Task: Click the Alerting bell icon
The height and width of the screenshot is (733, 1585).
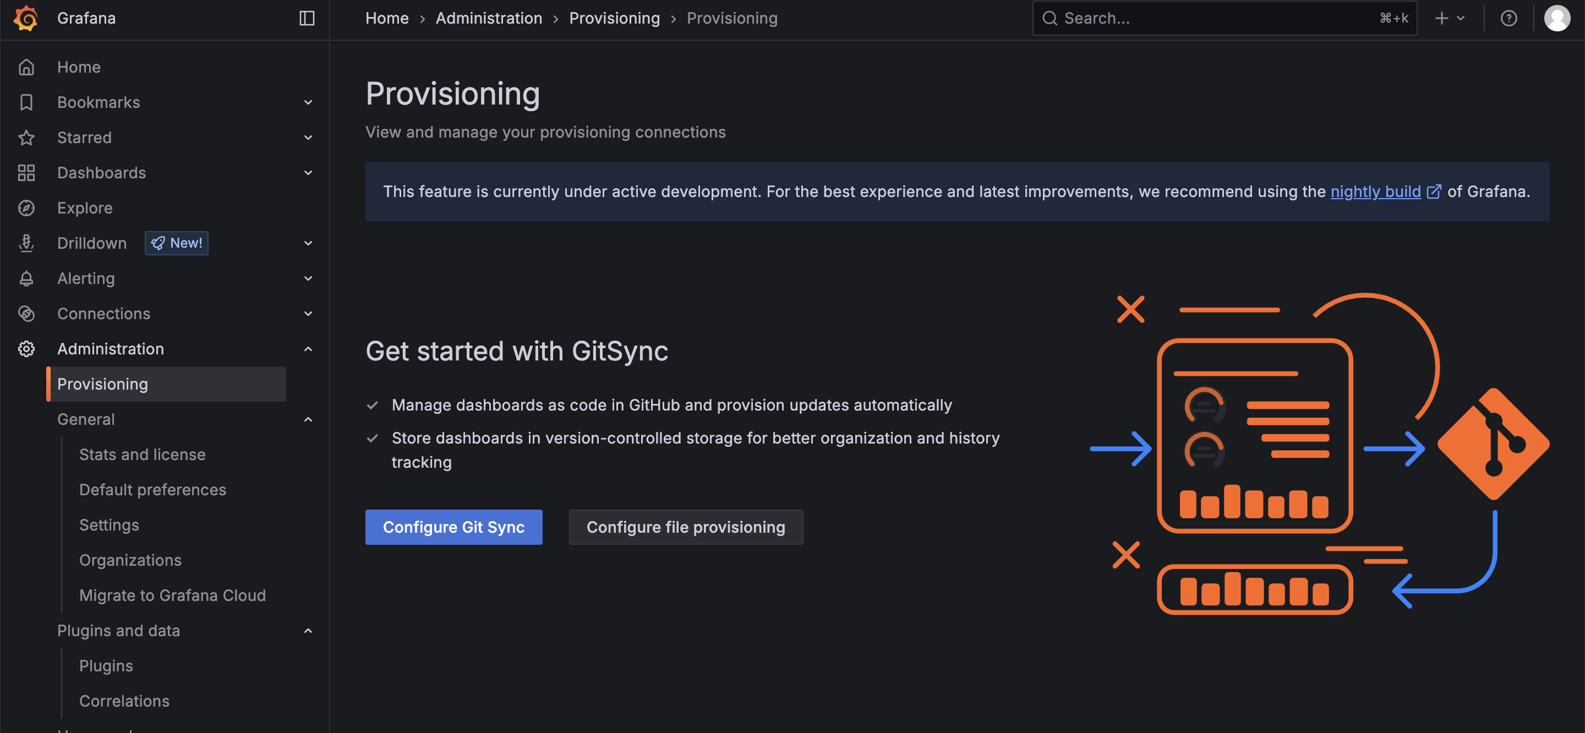Action: click(26, 278)
